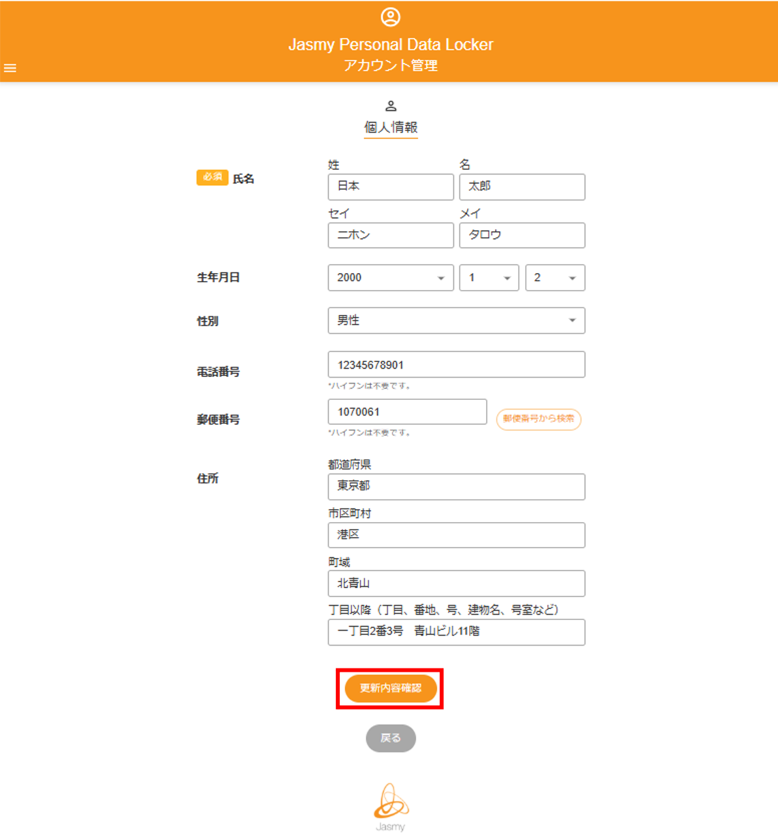Image resolution: width=778 pixels, height=837 pixels.
Task: Expand the 性別 dropdown showing 男性
Action: pos(457,321)
